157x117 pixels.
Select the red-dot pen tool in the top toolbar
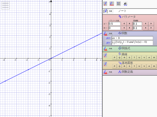[105, 4]
